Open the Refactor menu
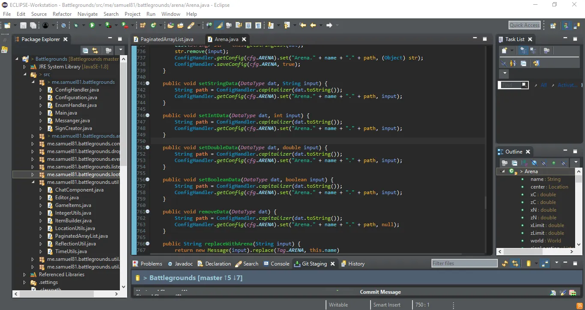585x310 pixels. pos(62,14)
